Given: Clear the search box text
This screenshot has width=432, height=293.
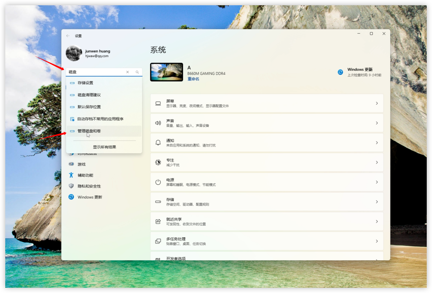Looking at the screenshot, I should [127, 72].
